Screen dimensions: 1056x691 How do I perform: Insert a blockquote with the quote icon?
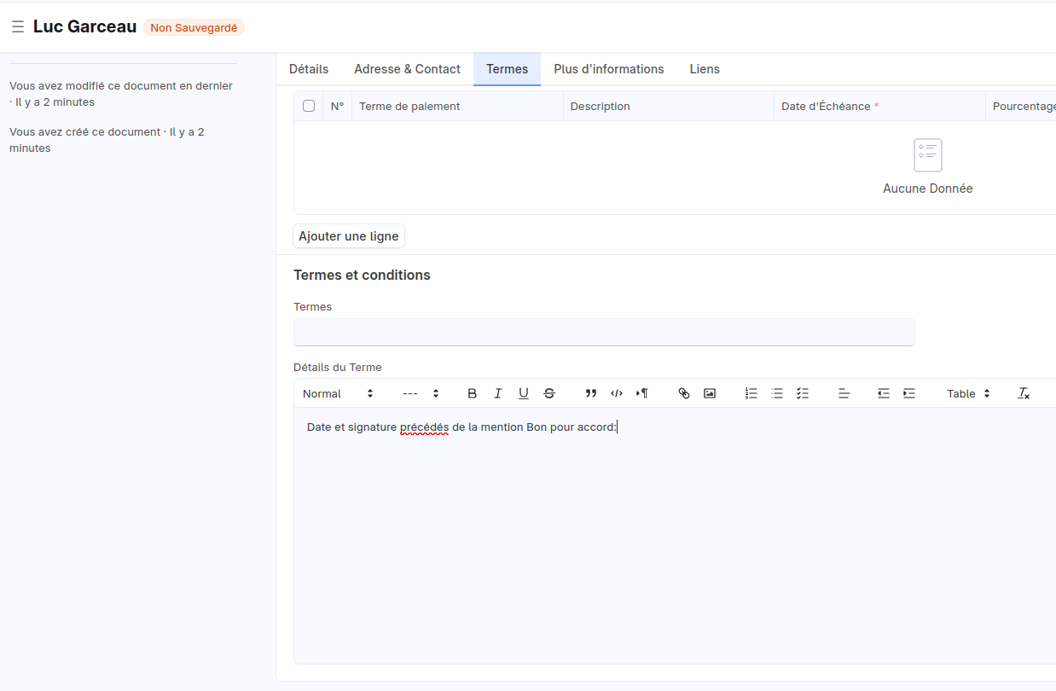tap(591, 393)
